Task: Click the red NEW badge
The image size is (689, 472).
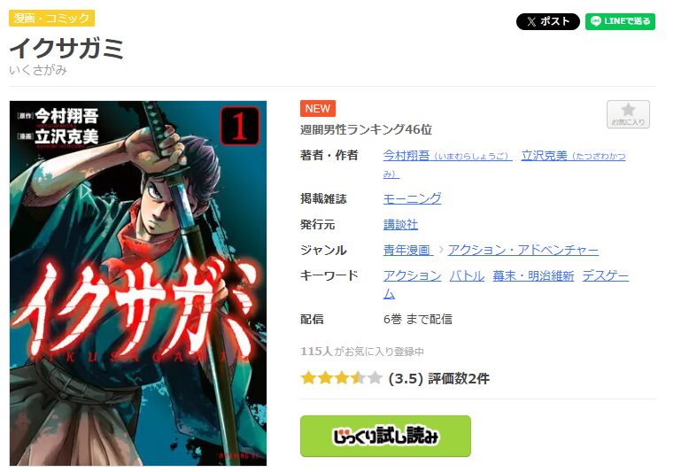Action: click(x=318, y=109)
